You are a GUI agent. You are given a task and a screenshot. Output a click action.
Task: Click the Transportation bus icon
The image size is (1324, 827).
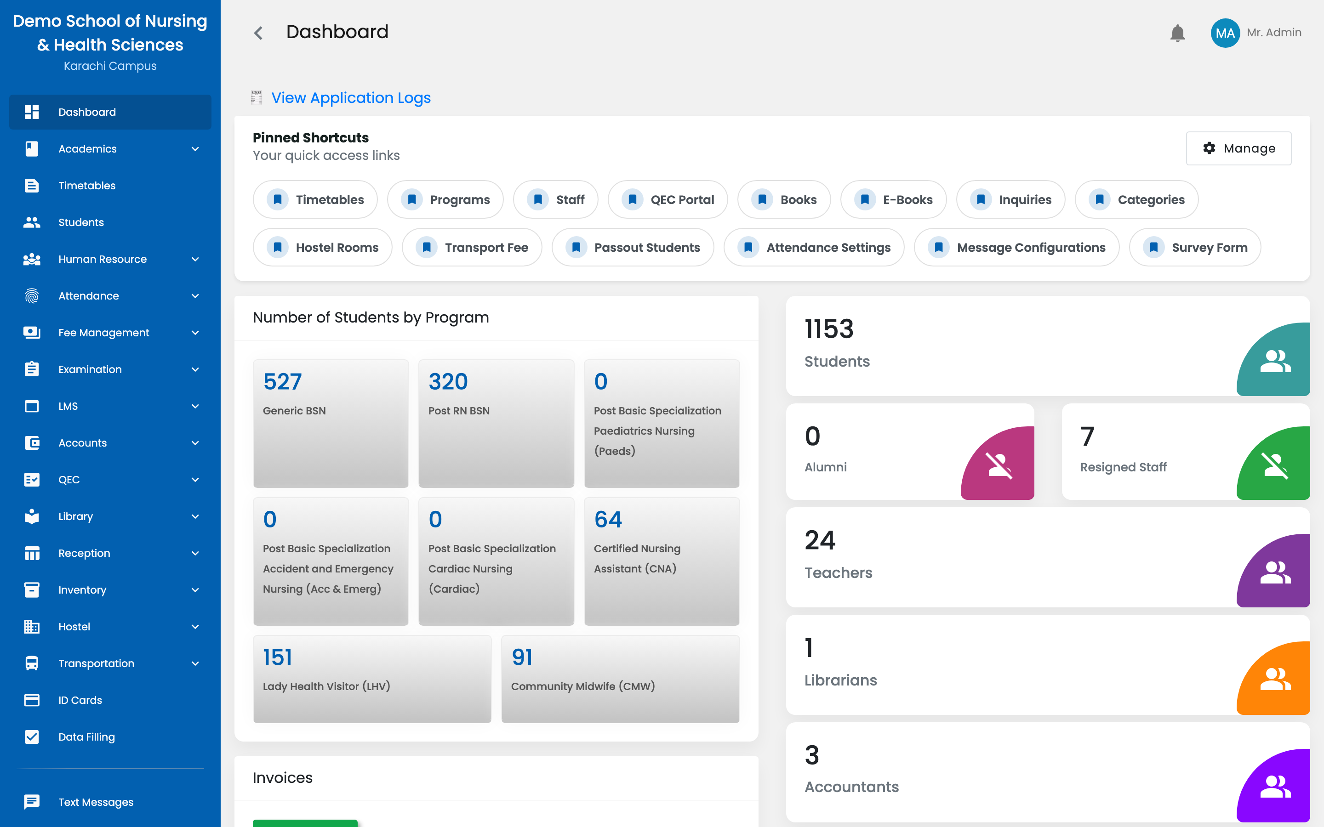click(32, 663)
